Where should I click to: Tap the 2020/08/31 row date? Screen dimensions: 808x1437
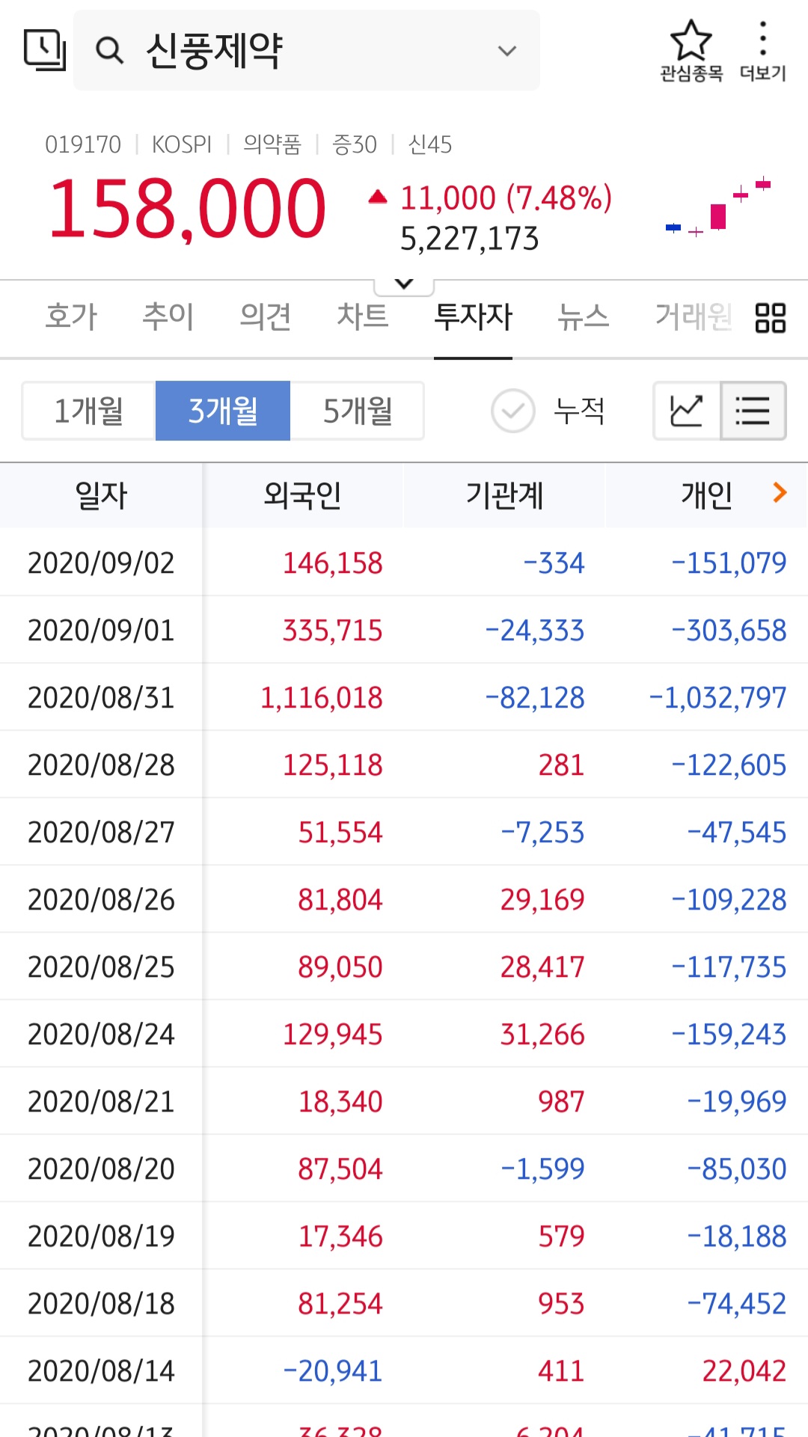click(101, 697)
